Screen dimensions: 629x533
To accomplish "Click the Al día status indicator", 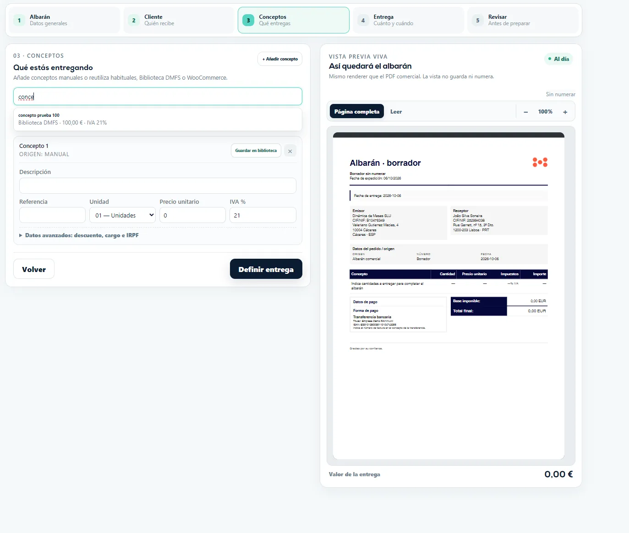I will pyautogui.click(x=558, y=59).
